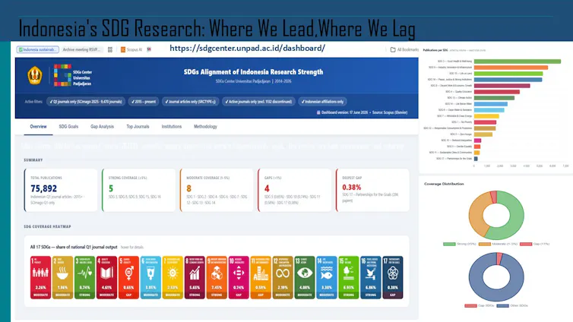Open SDG 9 Industry Innovation heatmap tile
The width and height of the screenshot is (573, 322).
(217, 277)
